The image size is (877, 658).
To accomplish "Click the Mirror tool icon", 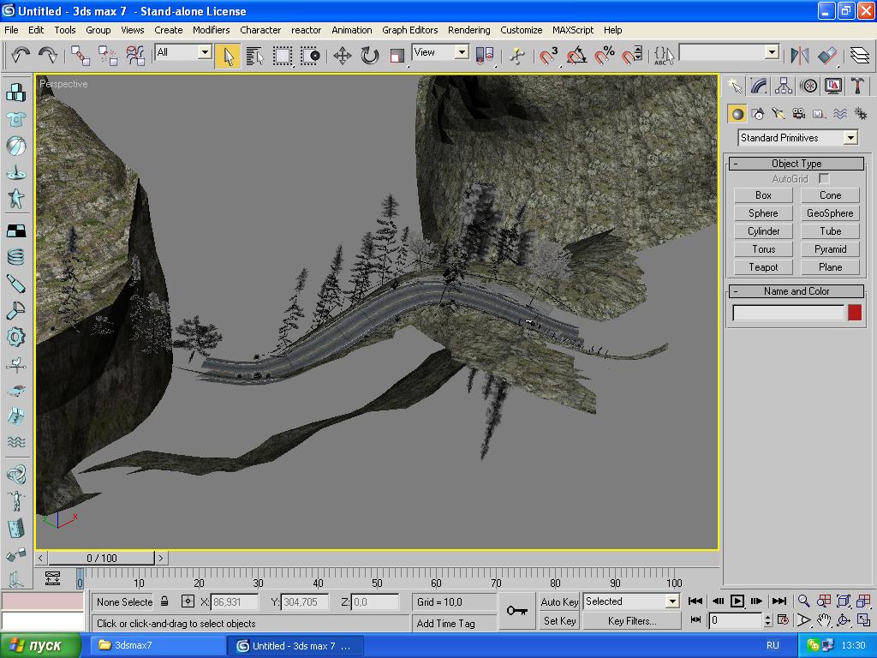I will click(x=800, y=56).
